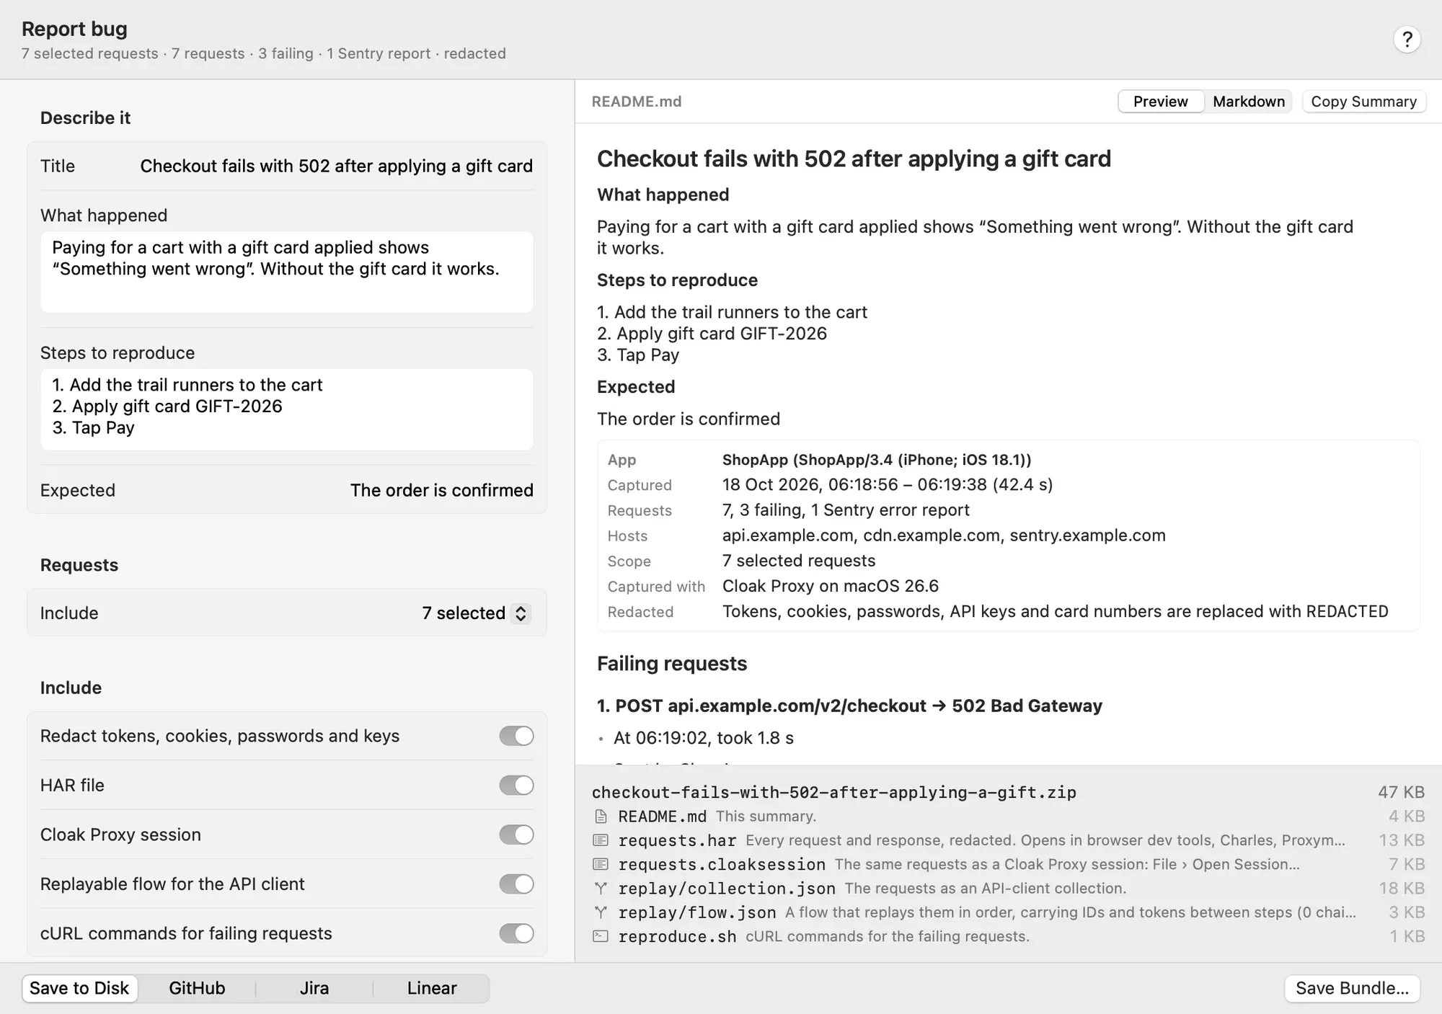Screen dimensions: 1442x1014
Task: Select the Jira destination
Action: click(x=314, y=988)
